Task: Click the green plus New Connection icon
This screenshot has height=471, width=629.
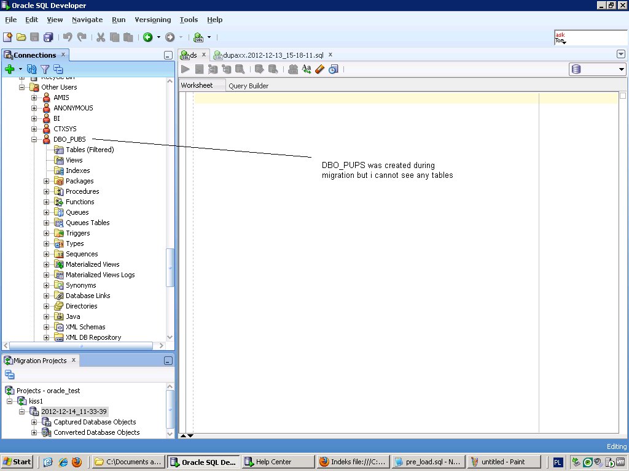Action: tap(10, 69)
